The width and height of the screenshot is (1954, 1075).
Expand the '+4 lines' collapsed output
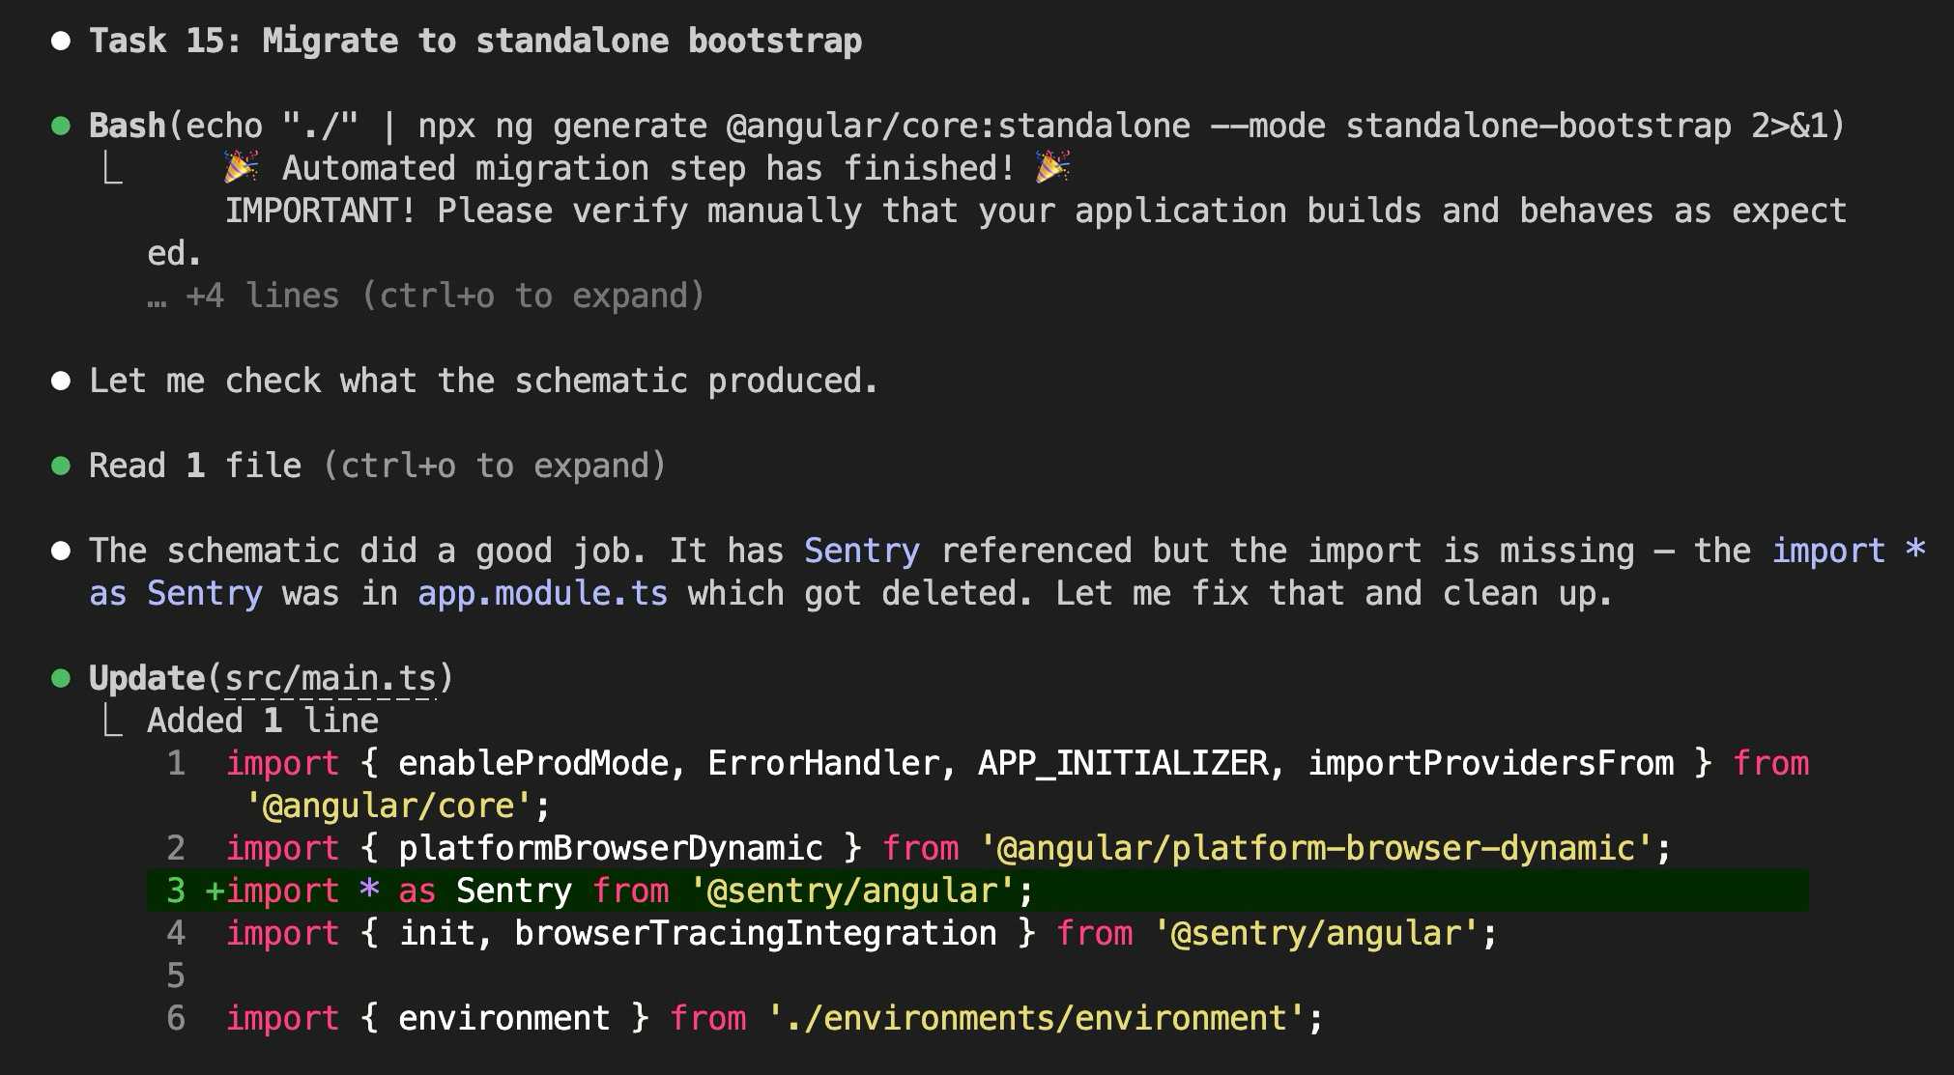pyautogui.click(x=425, y=296)
